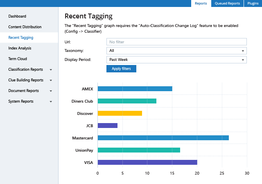
Task: Open the Display Period dropdown
Action: 176,60
